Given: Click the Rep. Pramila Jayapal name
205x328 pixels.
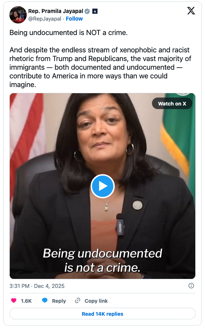Looking at the screenshot, I should [56, 11].
